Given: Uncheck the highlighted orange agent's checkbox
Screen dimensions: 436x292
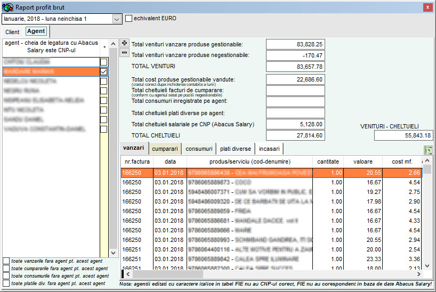Looking at the screenshot, I should (x=104, y=71).
